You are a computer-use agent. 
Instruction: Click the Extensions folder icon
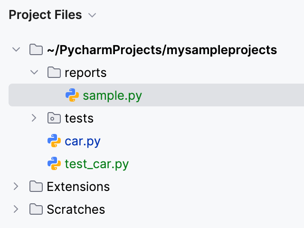[36, 187]
